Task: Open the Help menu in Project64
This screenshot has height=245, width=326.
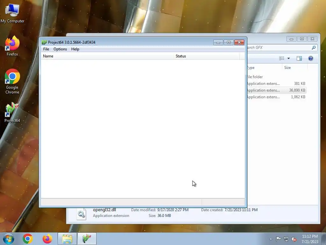Action: point(75,49)
